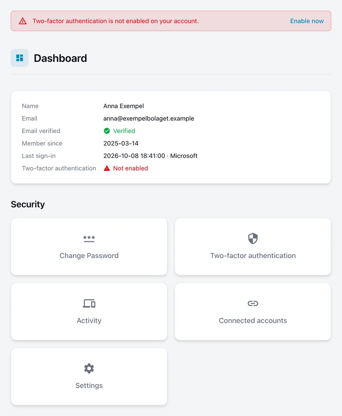The height and width of the screenshot is (416, 342).
Task: Click the member since date 2025-03-14
Action: pyautogui.click(x=121, y=143)
